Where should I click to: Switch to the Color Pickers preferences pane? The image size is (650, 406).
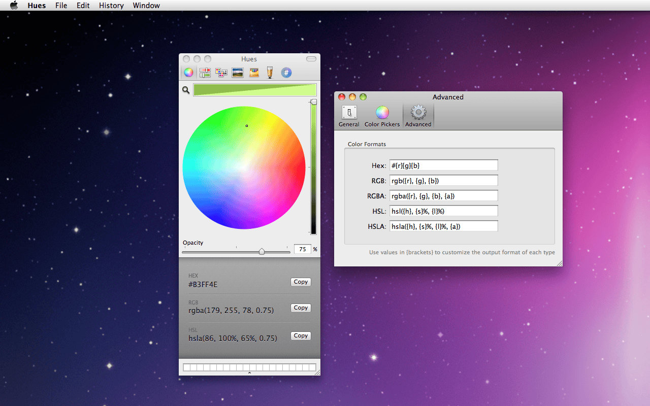[x=382, y=115]
